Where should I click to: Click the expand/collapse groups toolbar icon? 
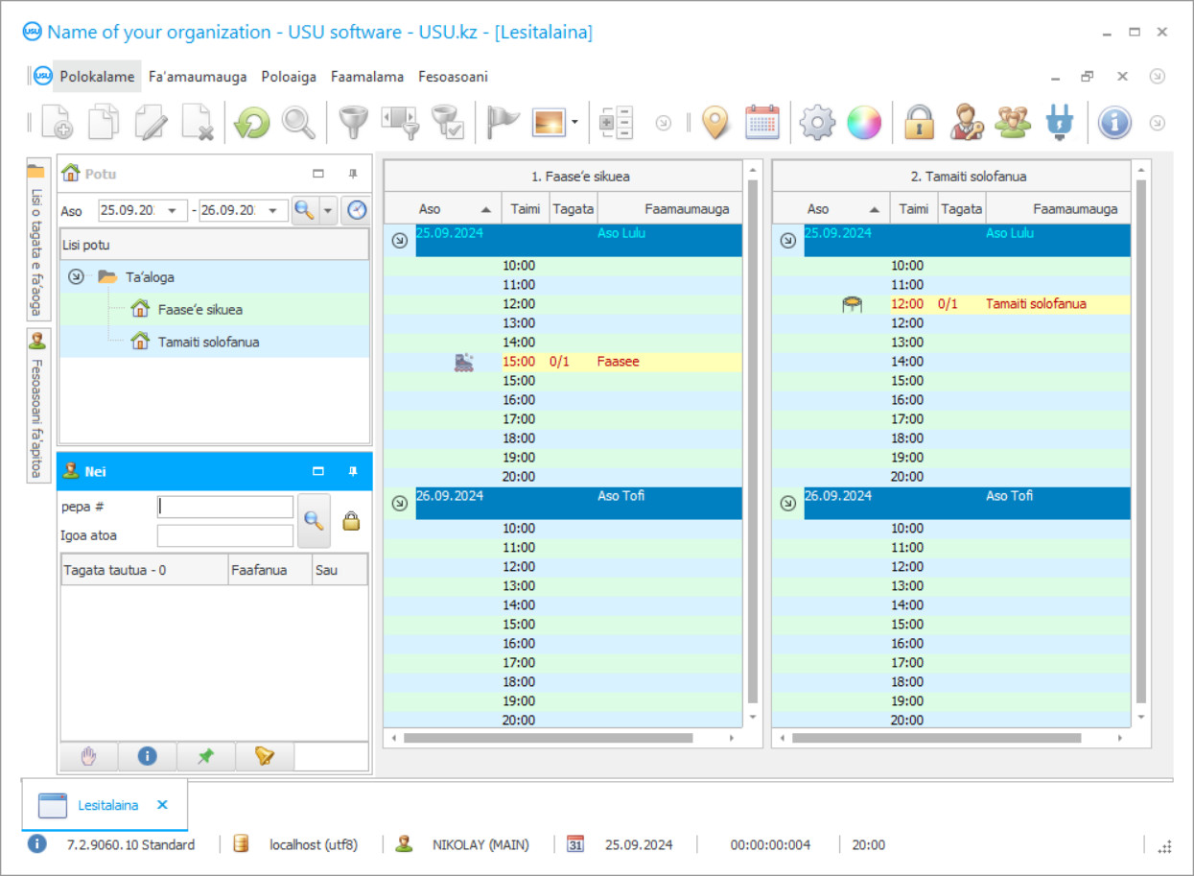pos(616,123)
